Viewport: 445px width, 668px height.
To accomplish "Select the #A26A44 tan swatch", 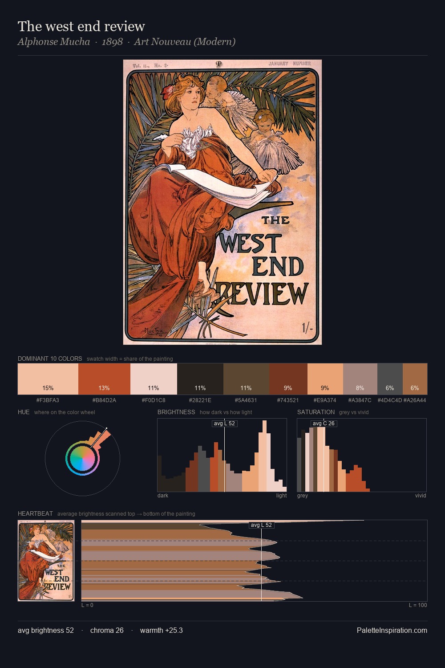I will (415, 379).
